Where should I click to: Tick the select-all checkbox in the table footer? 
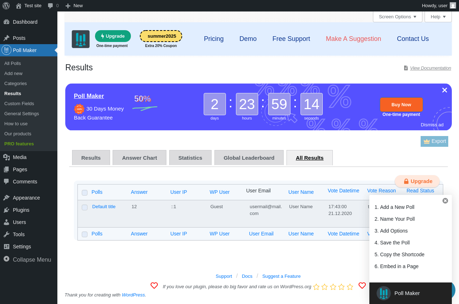click(x=85, y=234)
